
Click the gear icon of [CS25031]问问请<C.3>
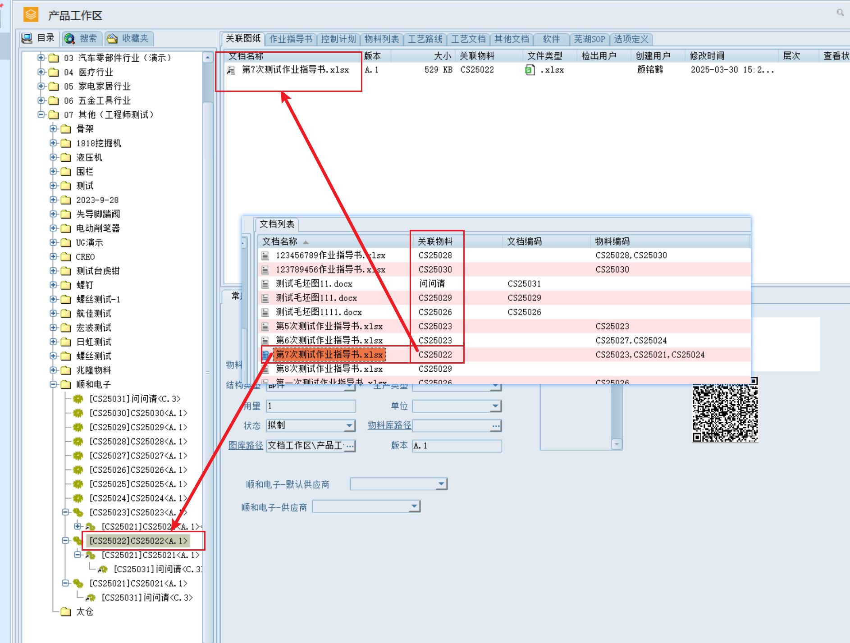click(x=78, y=399)
